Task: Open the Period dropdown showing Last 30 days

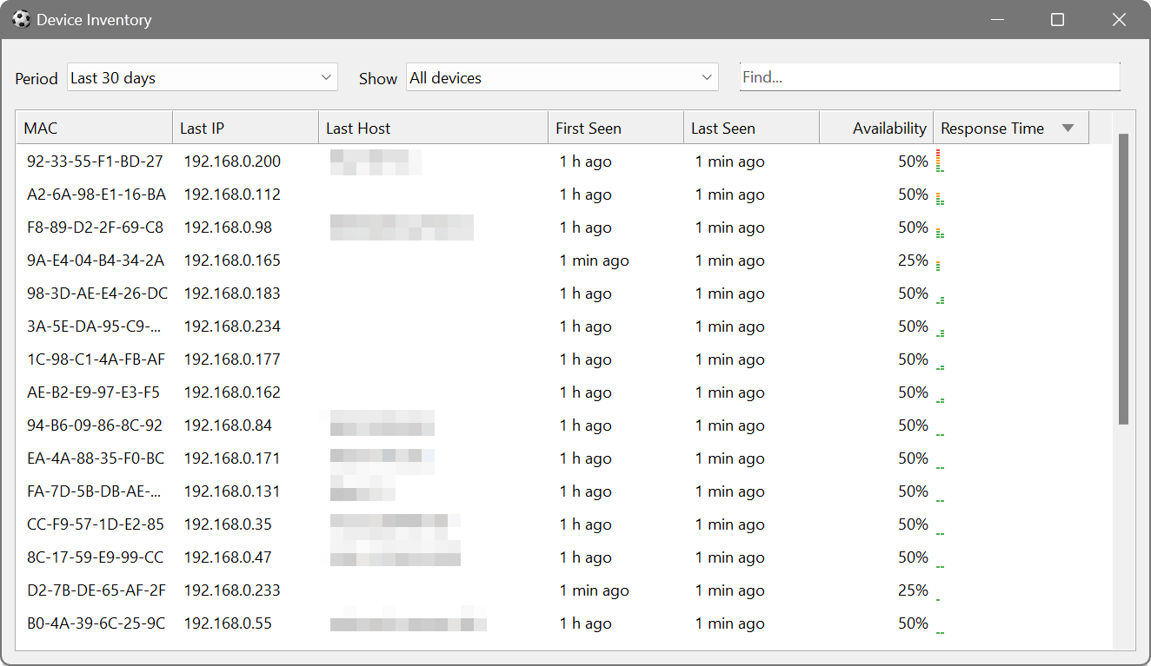Action: [x=202, y=77]
